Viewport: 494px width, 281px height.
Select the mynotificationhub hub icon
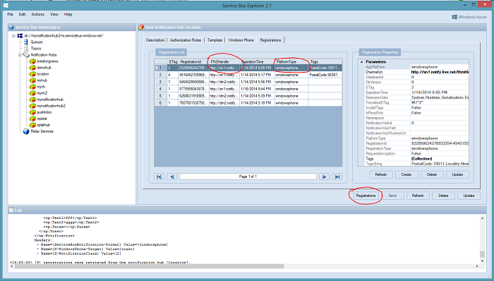pyautogui.click(x=32, y=100)
